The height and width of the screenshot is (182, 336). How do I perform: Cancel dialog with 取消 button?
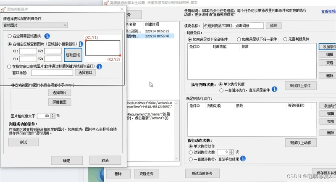coord(105,160)
